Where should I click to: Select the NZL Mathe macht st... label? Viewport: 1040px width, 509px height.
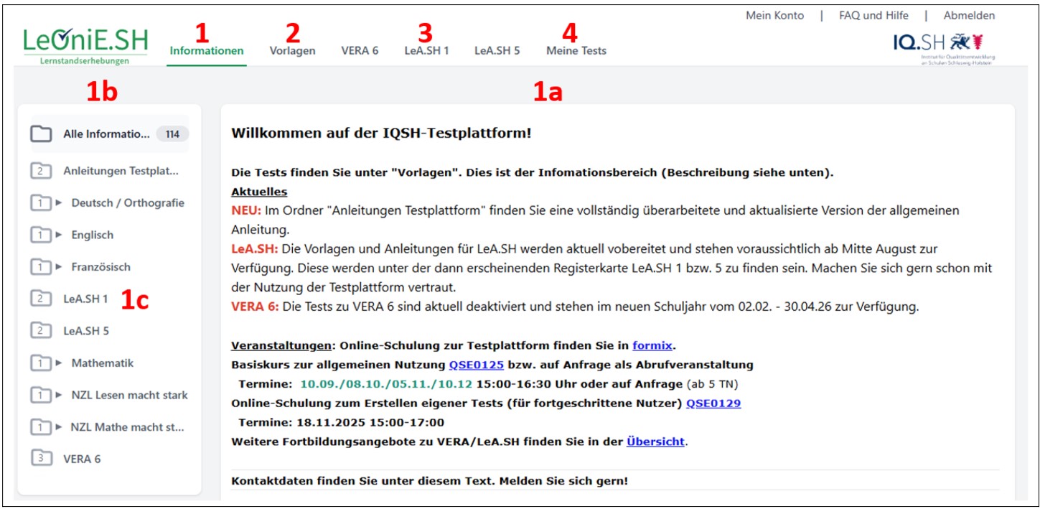coord(128,427)
